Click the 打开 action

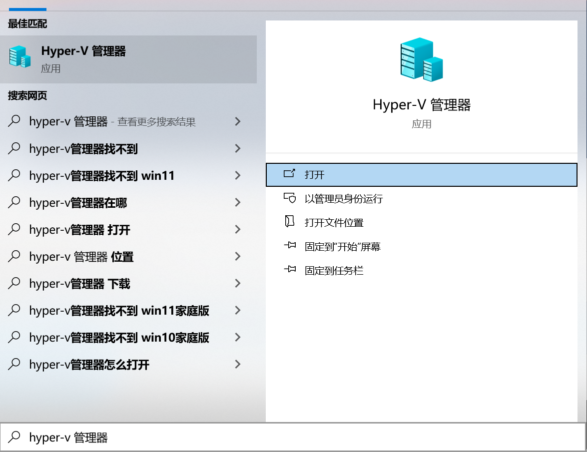click(x=422, y=175)
